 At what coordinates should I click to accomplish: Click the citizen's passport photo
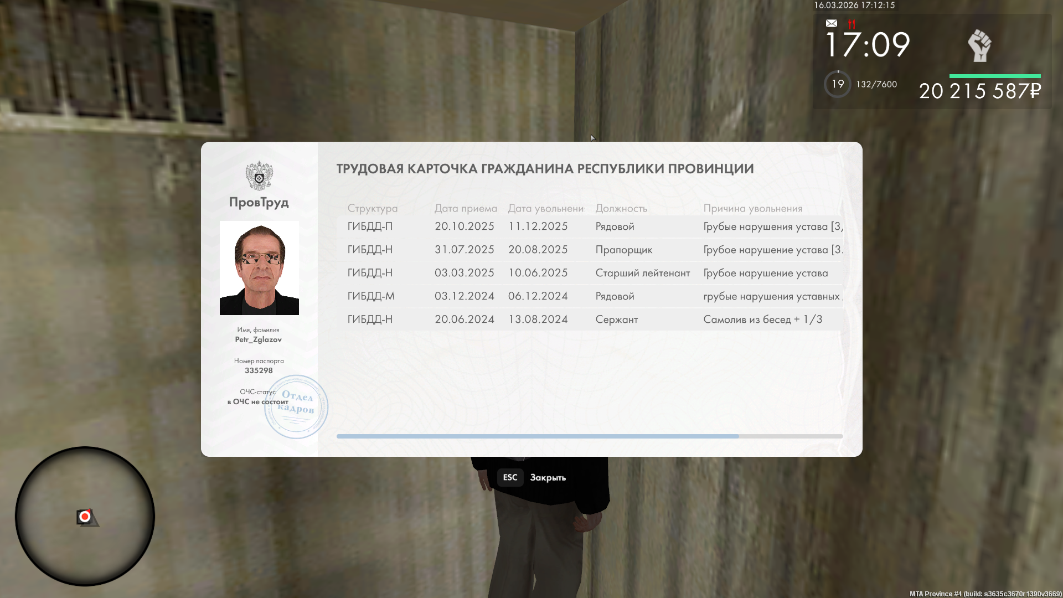point(259,268)
